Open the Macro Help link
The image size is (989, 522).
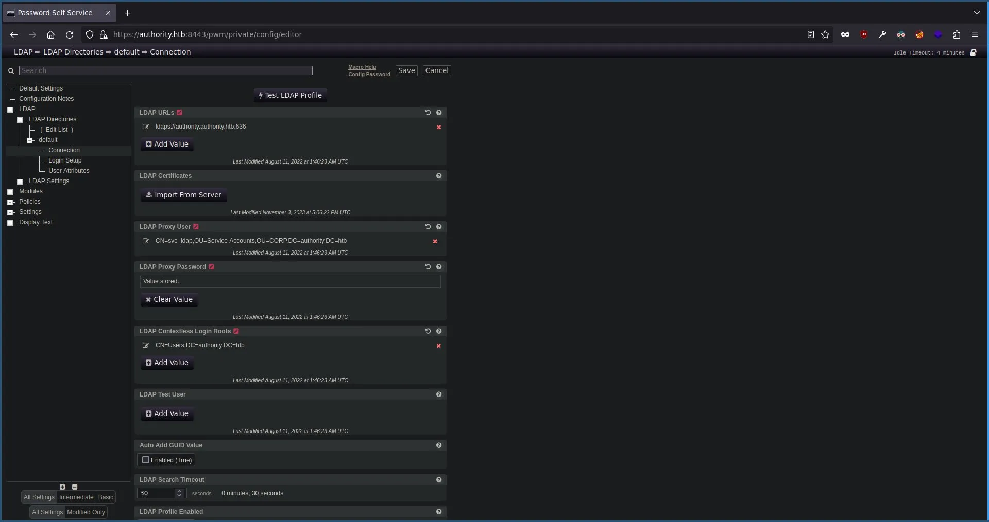pyautogui.click(x=362, y=67)
